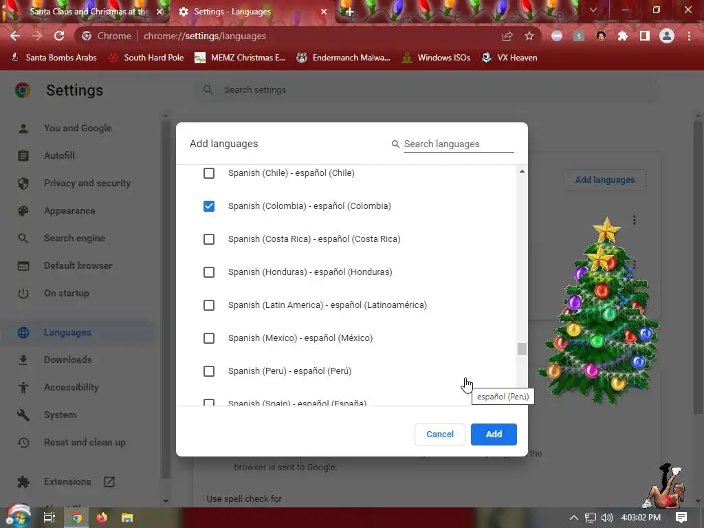Uncheck Spanish (Colombia) language
Viewport: 704px width, 528px height.
pos(209,206)
